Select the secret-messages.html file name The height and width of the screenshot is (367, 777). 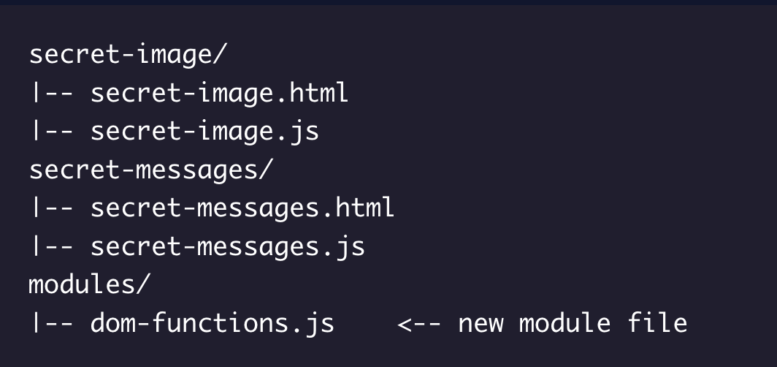[242, 208]
